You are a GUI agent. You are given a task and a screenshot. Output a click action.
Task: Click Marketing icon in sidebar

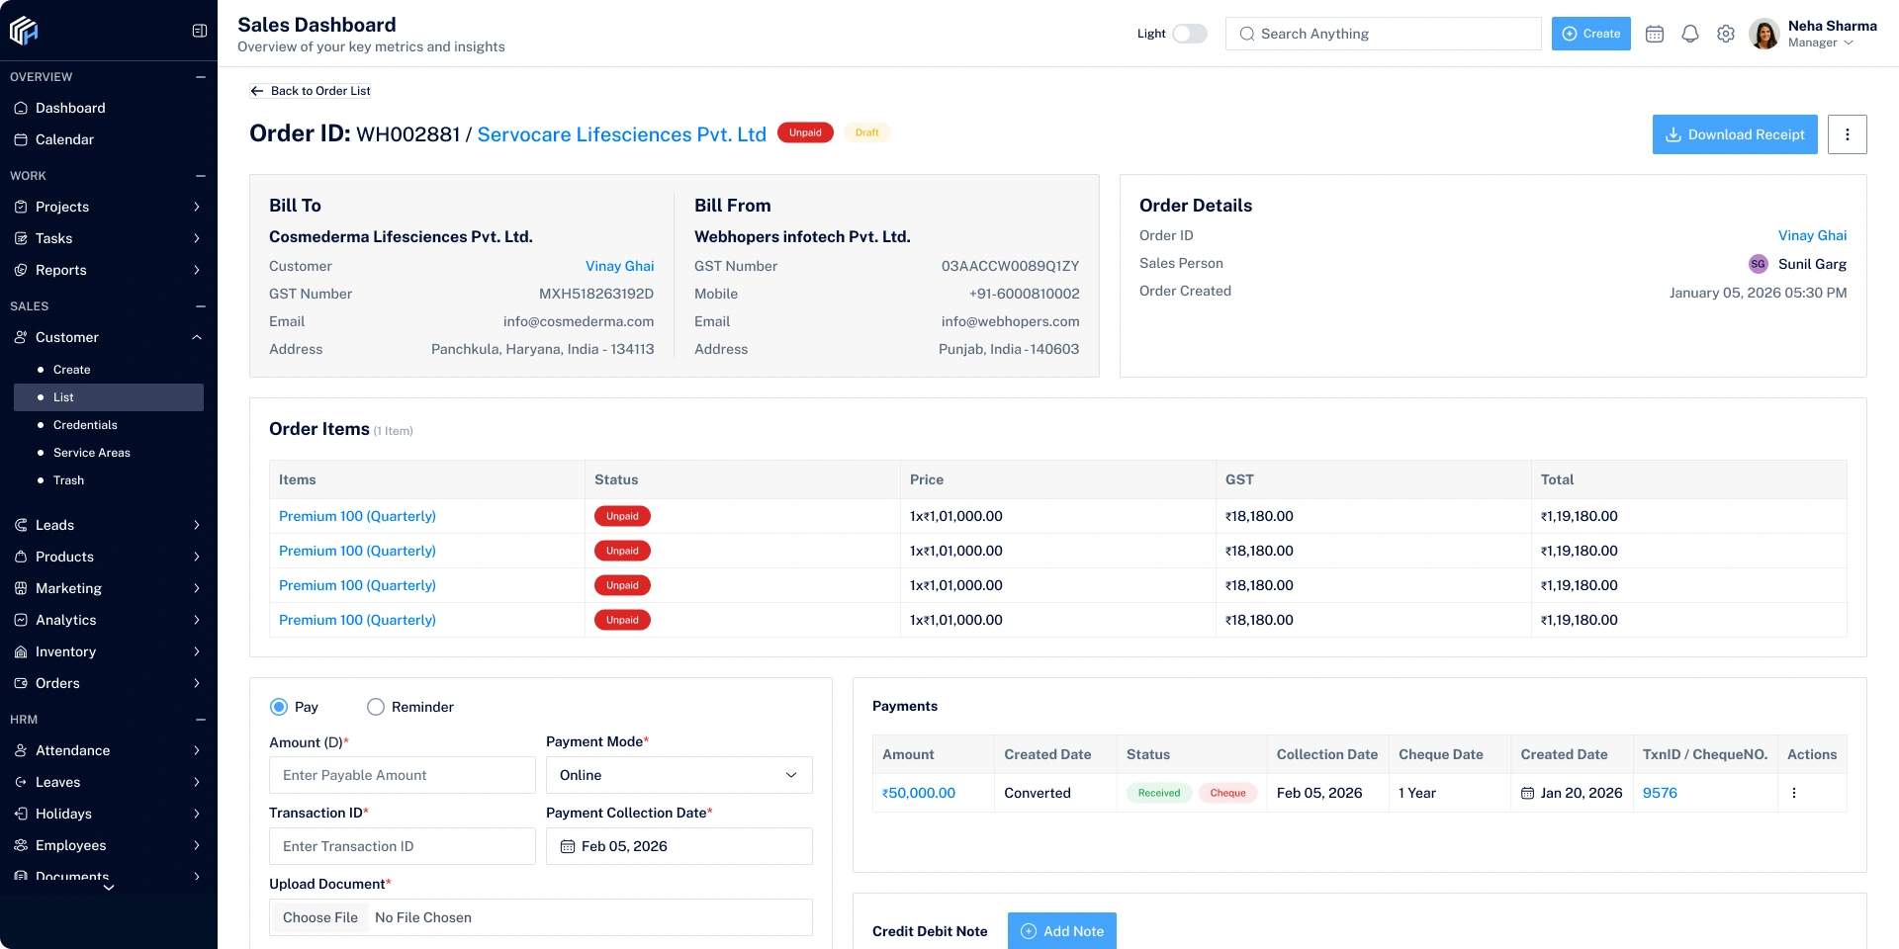[21, 588]
